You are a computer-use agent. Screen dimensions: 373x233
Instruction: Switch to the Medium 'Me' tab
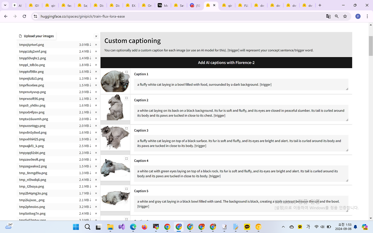pos(163,5)
